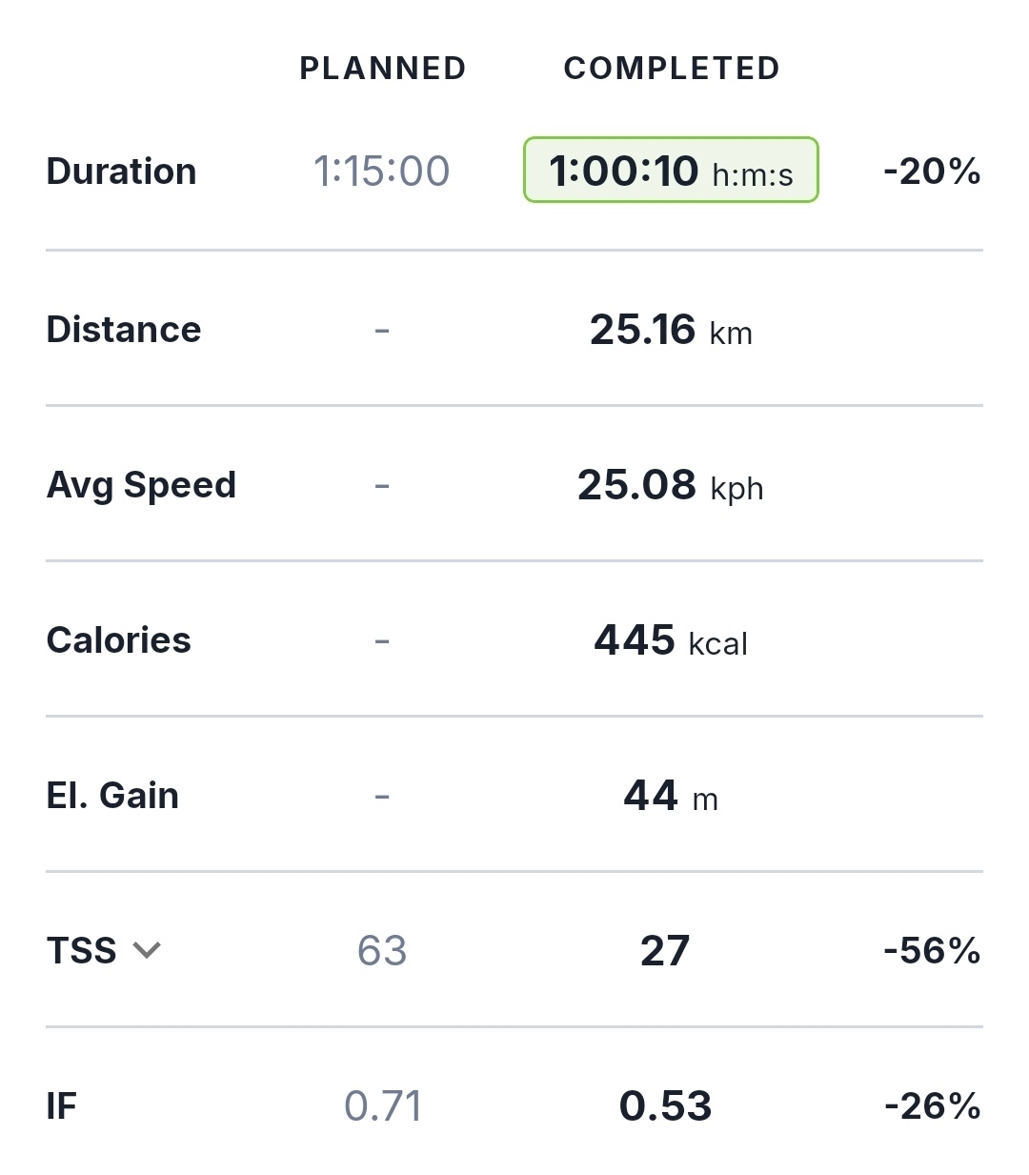Click the planned Calories empty field

[382, 641]
